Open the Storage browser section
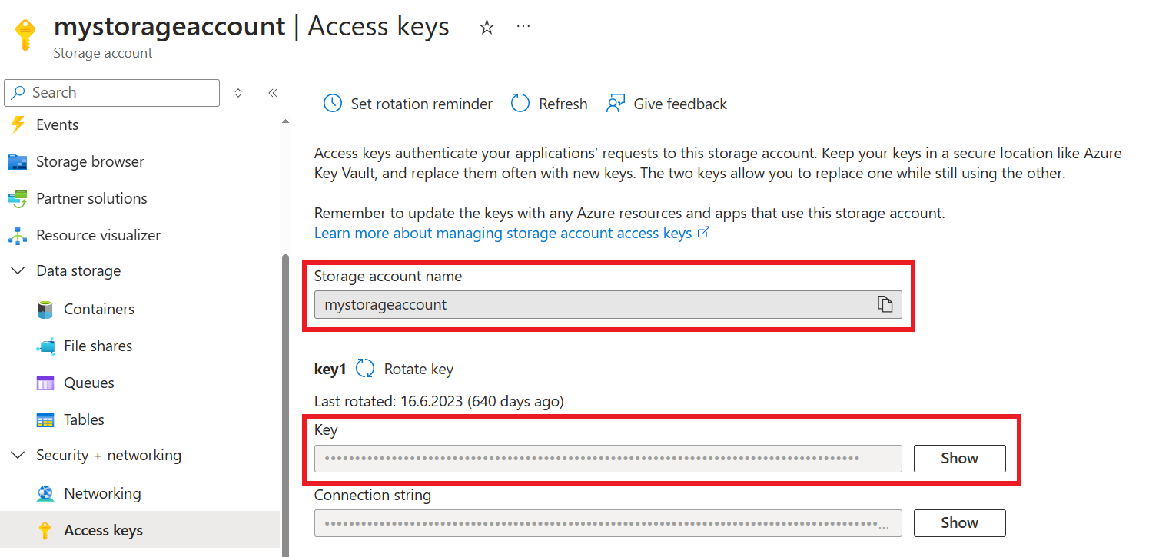This screenshot has height=557, width=1159. tap(89, 161)
